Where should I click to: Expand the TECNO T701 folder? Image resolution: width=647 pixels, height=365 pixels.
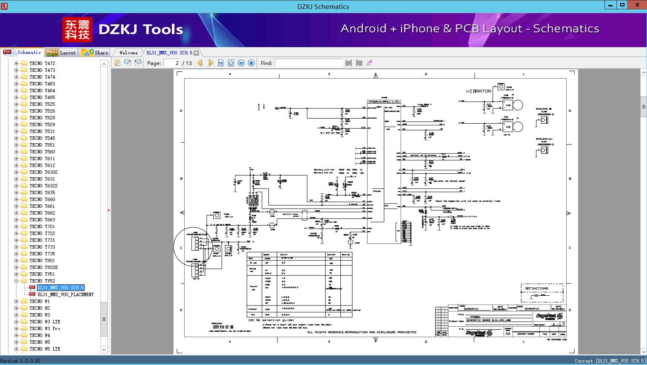coord(16,226)
